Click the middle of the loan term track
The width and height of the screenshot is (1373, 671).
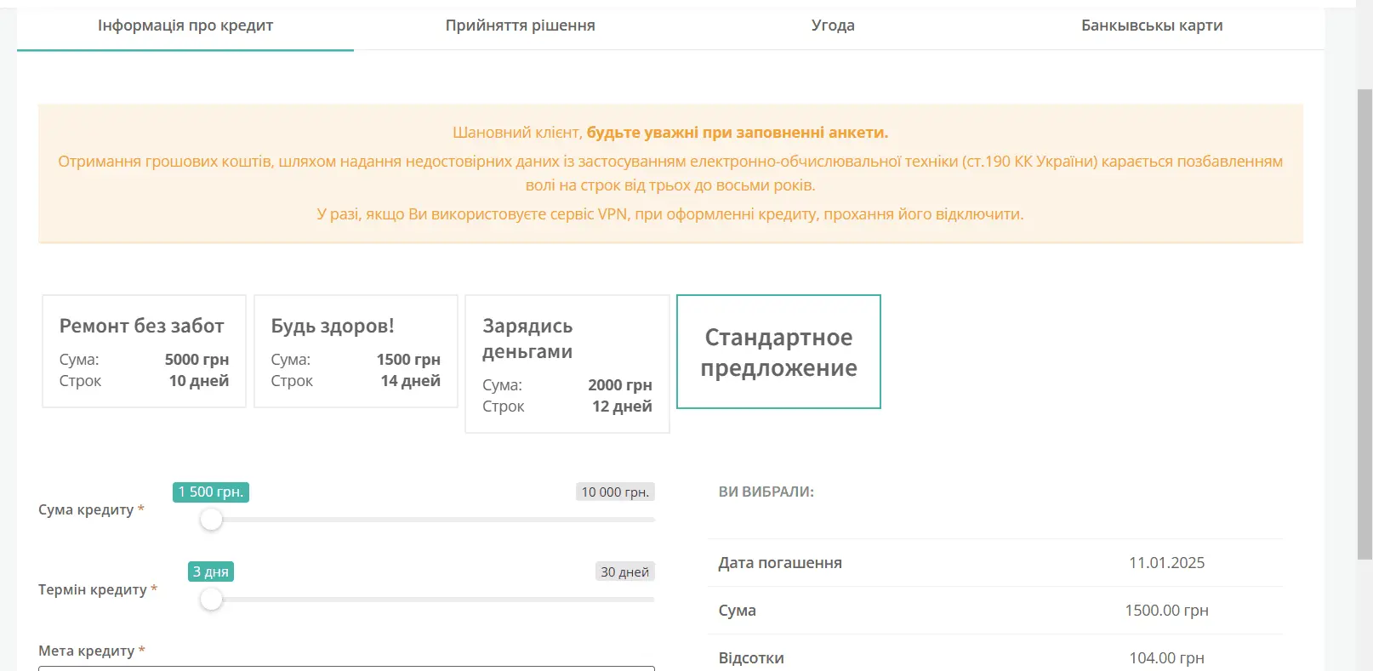432,600
